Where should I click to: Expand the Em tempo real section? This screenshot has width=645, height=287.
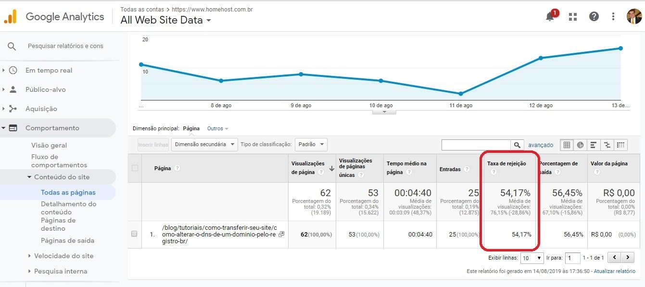[x=3, y=70]
